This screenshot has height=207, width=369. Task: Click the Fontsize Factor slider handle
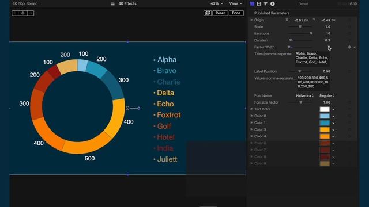pyautogui.click(x=301, y=102)
